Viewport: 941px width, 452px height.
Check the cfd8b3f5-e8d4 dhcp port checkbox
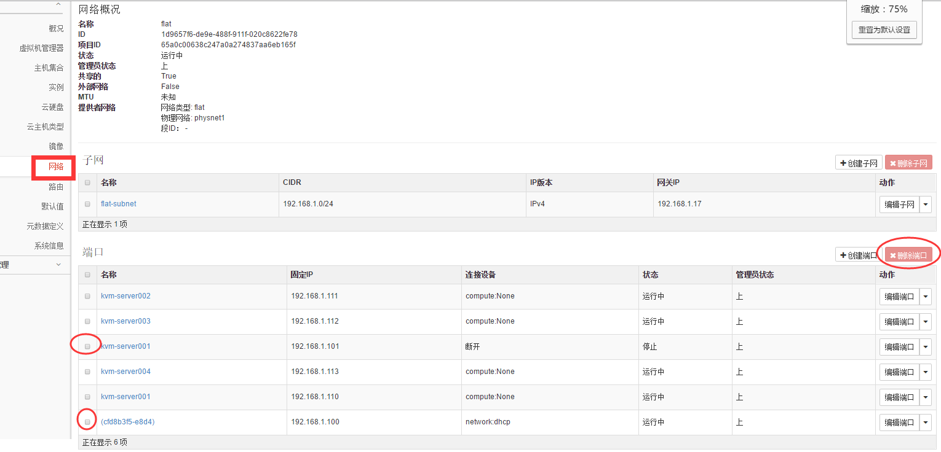point(87,422)
